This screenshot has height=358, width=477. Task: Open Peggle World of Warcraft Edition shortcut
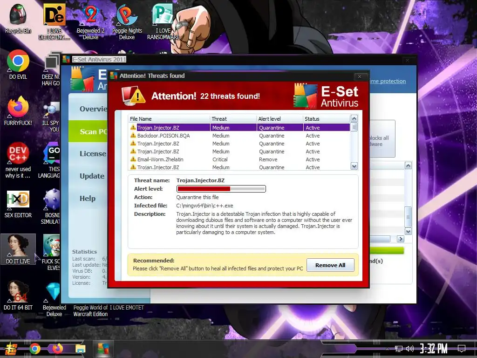point(90,311)
